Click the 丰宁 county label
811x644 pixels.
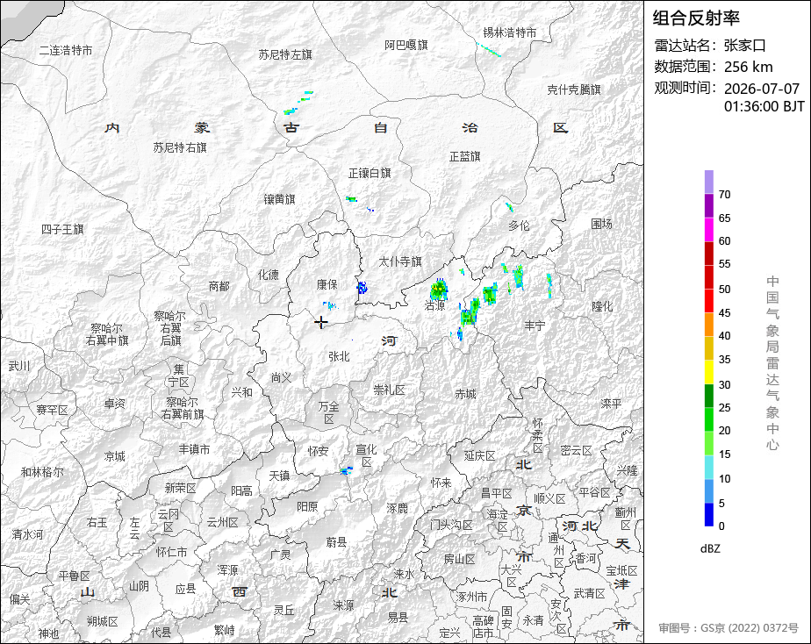pos(535,326)
